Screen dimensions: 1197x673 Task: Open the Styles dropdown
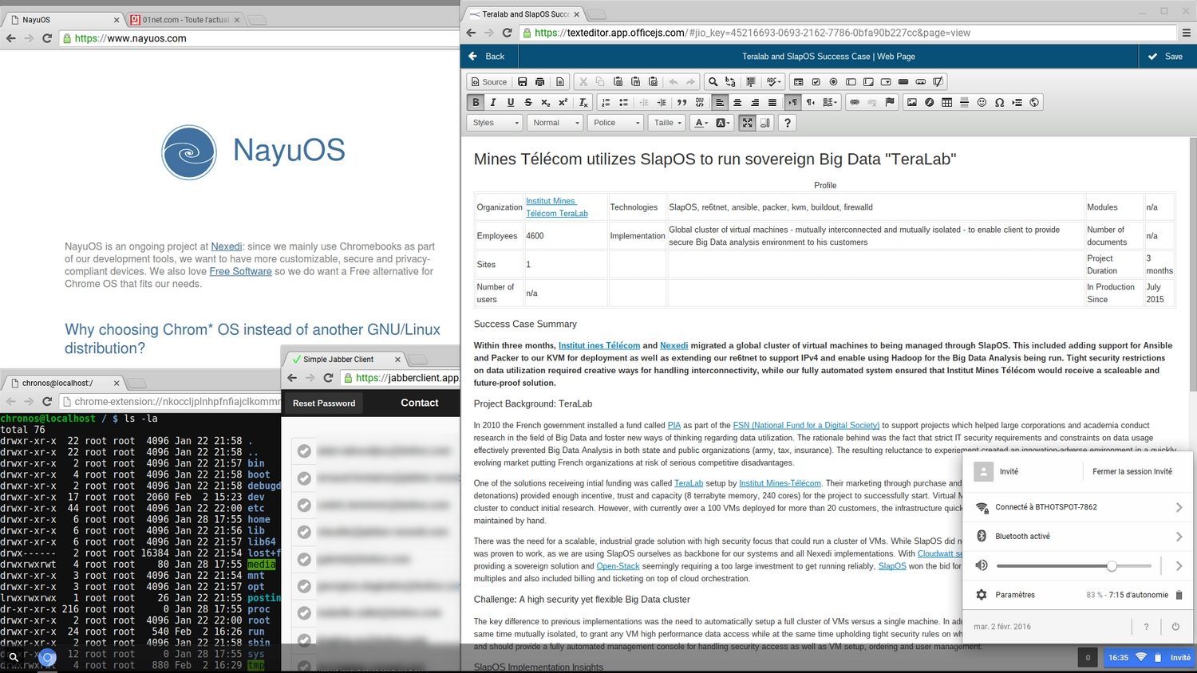click(495, 123)
